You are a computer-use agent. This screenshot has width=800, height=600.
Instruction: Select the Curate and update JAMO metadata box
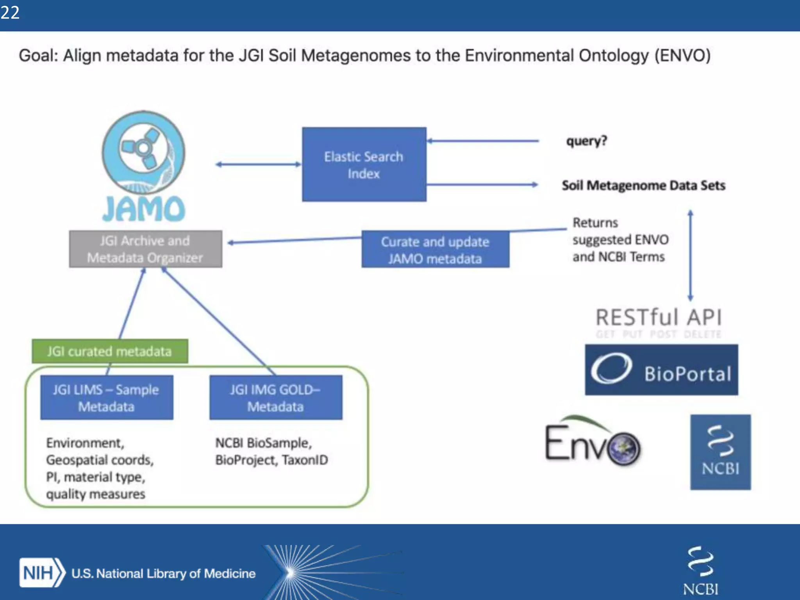[435, 250]
